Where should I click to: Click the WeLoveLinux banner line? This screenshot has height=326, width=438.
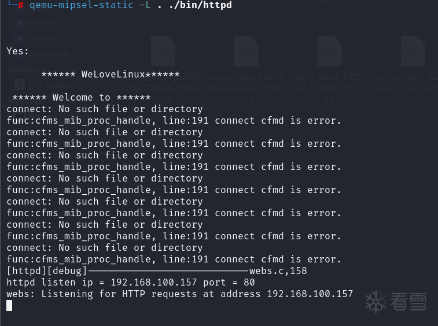(x=110, y=75)
